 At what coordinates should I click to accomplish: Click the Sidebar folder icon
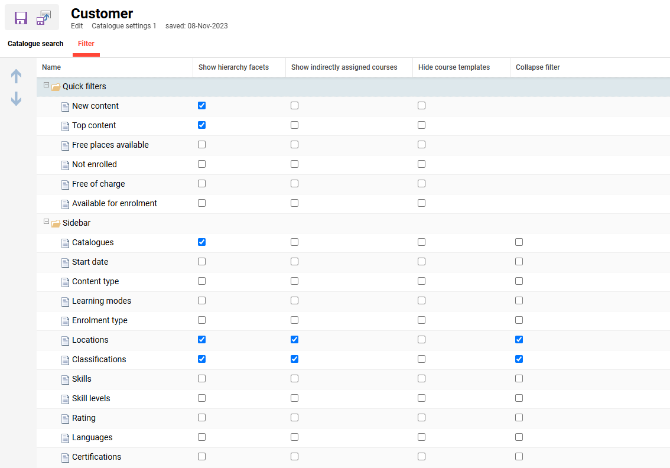pos(57,223)
